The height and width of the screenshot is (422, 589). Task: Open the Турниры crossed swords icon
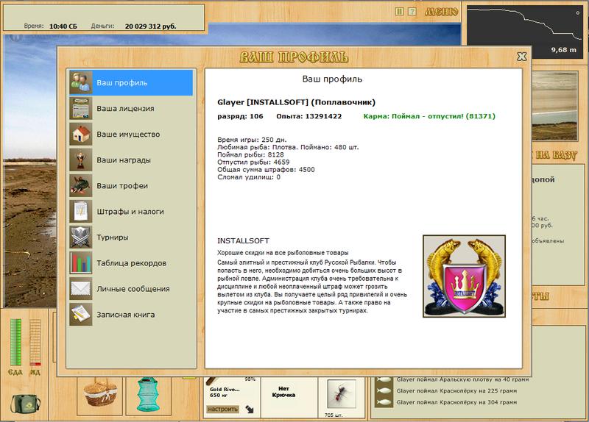point(80,237)
